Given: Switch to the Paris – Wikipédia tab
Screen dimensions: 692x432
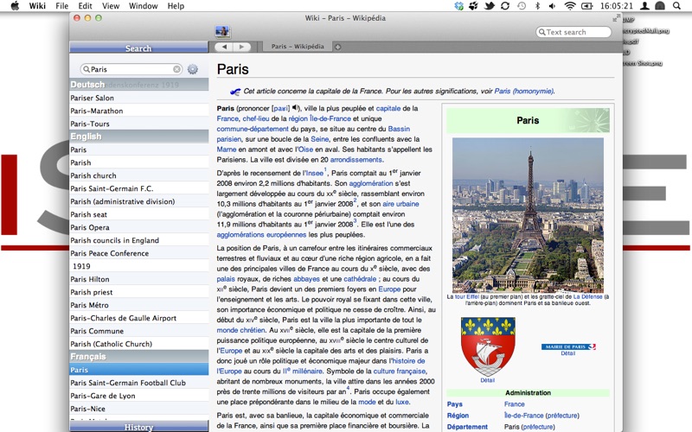Looking at the screenshot, I should [296, 47].
